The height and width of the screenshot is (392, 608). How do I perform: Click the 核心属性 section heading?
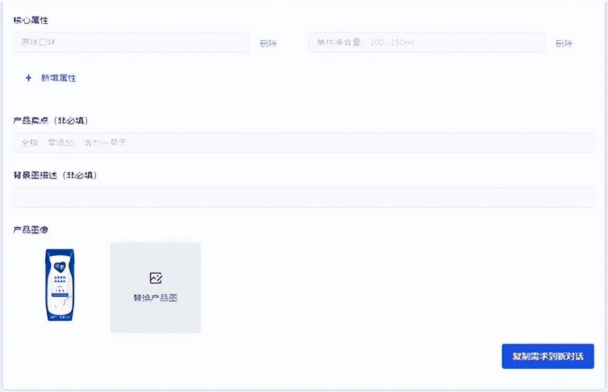(31, 20)
